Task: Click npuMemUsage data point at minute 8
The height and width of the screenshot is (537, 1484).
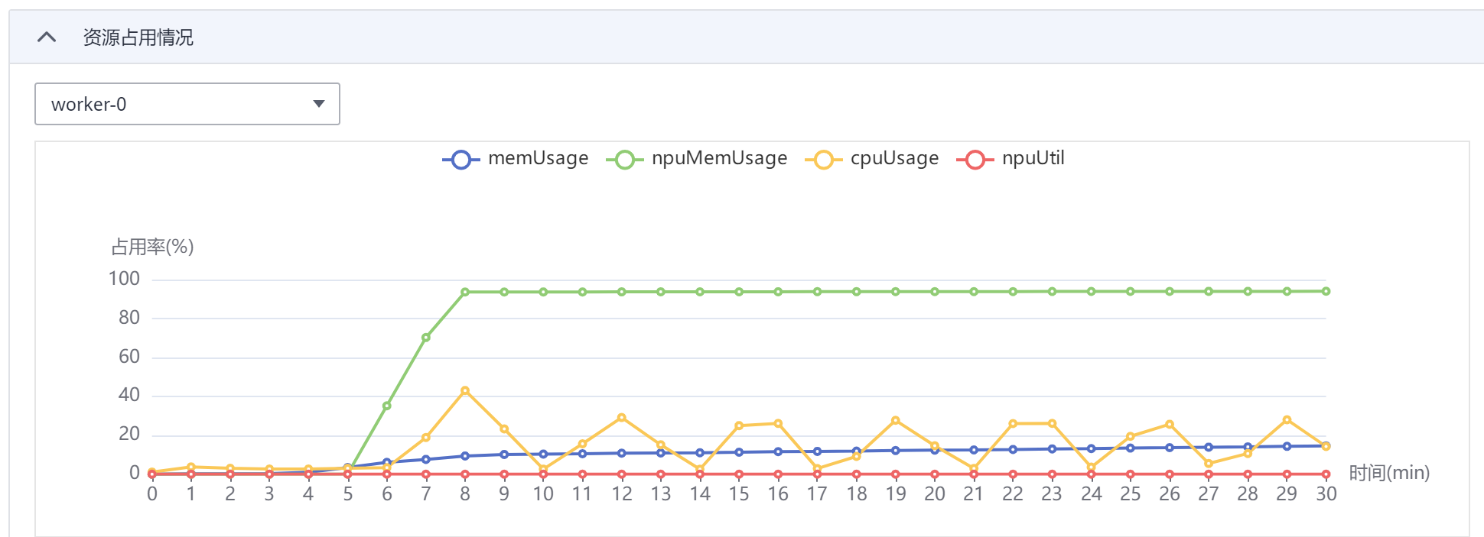Action: point(465,292)
